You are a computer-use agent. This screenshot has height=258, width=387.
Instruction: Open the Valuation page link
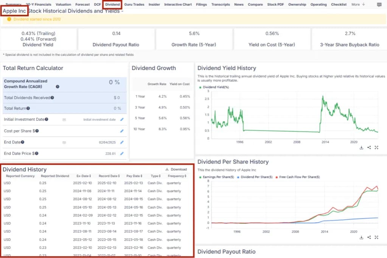click(x=63, y=5)
